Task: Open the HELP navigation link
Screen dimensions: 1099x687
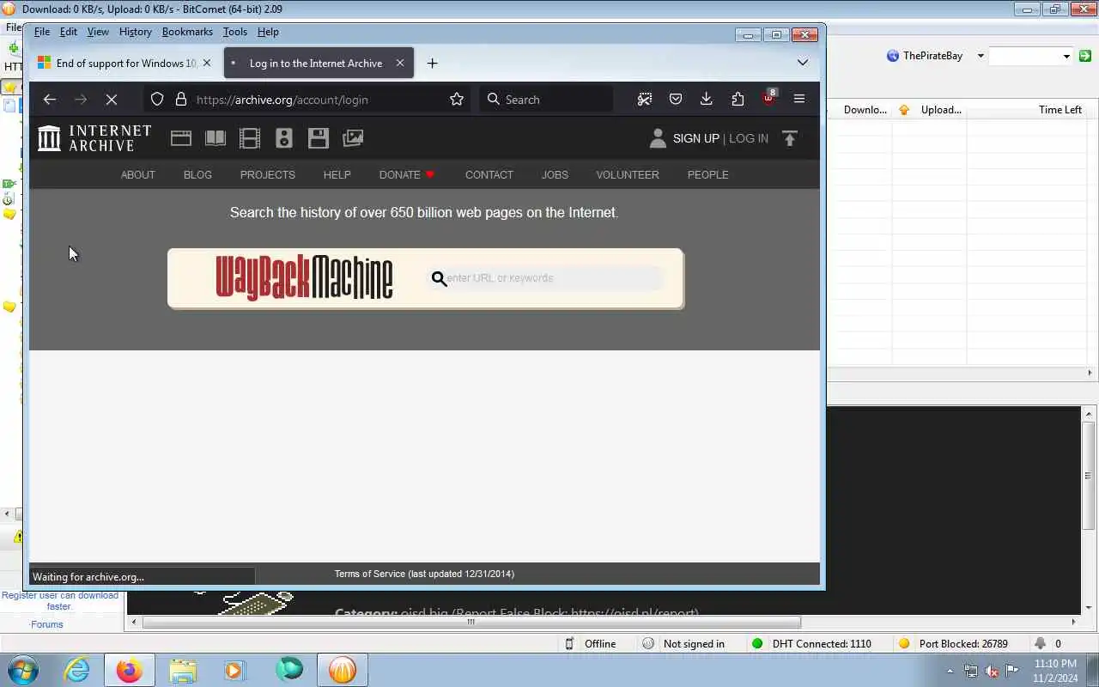Action: tap(337, 174)
